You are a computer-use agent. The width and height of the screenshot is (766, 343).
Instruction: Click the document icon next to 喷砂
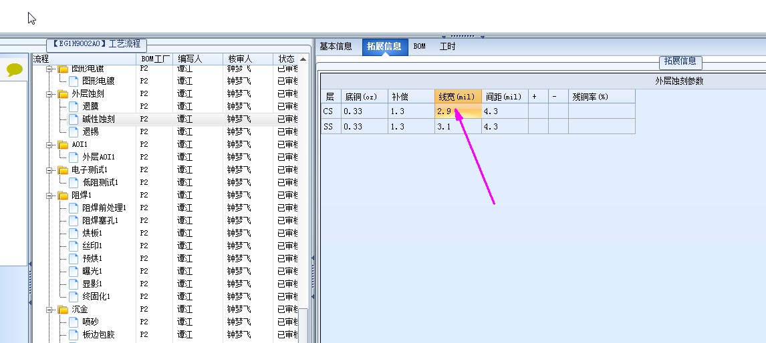[74, 322]
